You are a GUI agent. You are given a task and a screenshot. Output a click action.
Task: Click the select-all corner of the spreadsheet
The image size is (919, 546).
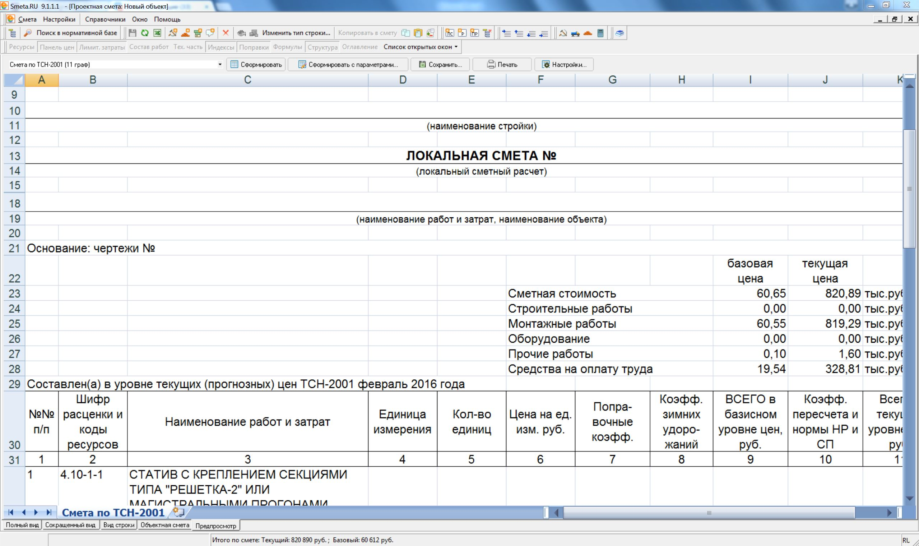(x=14, y=80)
